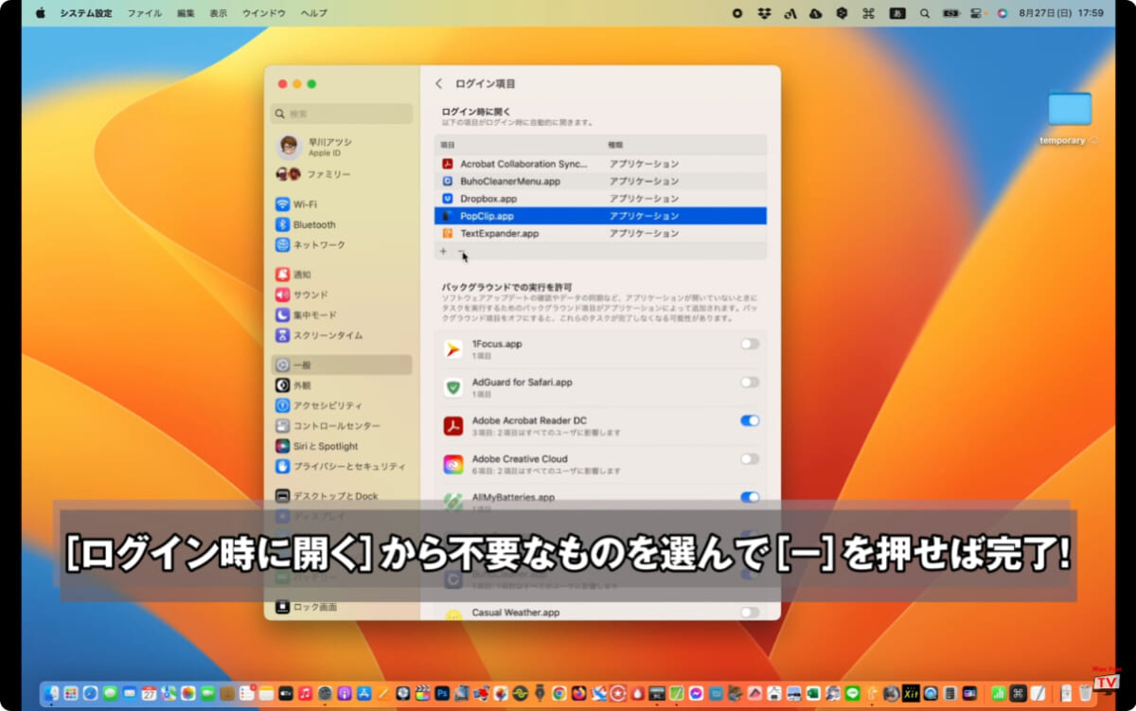Open Calendar from the Dock

[149, 694]
